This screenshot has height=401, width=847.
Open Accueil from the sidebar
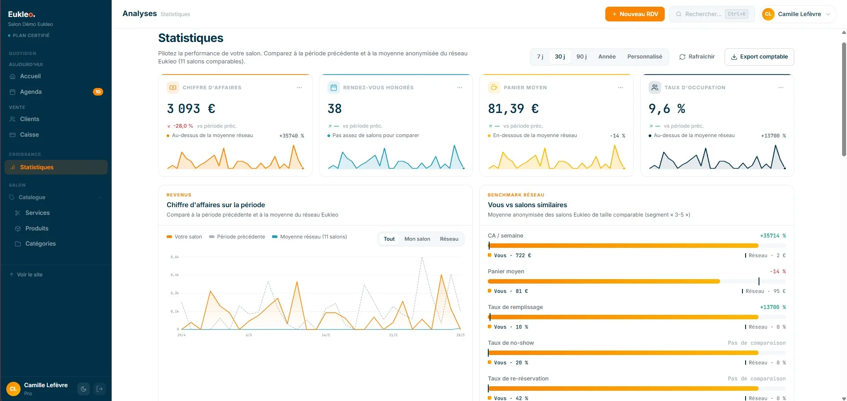tap(56, 76)
